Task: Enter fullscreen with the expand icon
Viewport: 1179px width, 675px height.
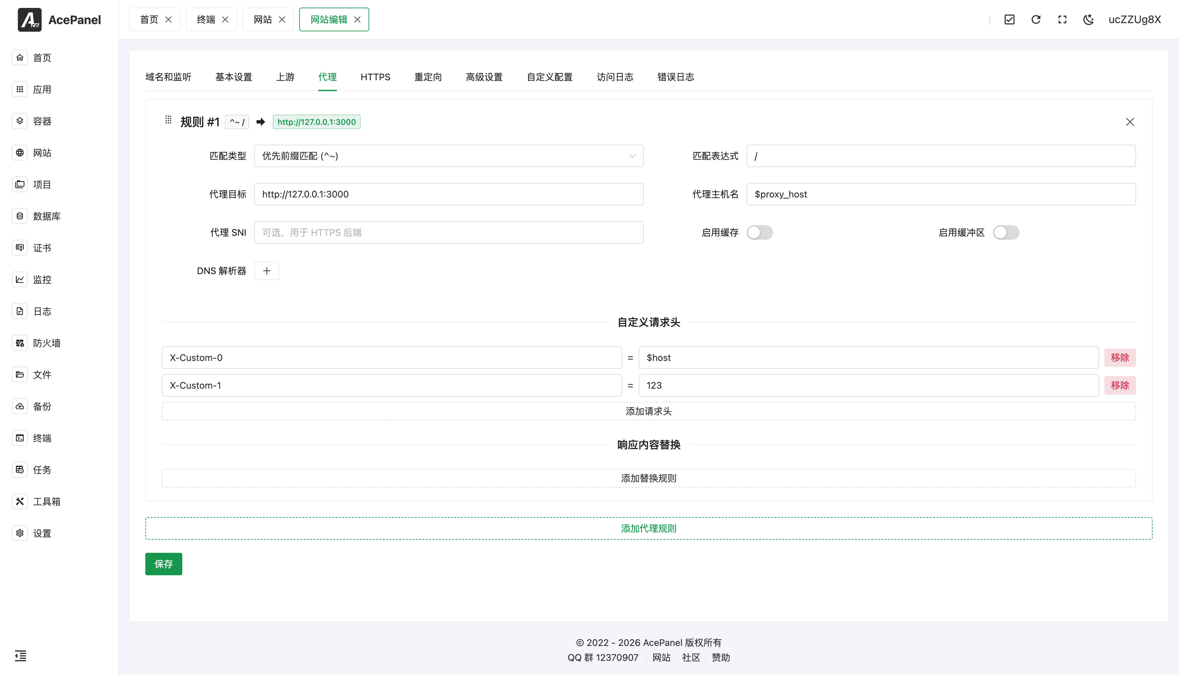Action: click(x=1062, y=19)
